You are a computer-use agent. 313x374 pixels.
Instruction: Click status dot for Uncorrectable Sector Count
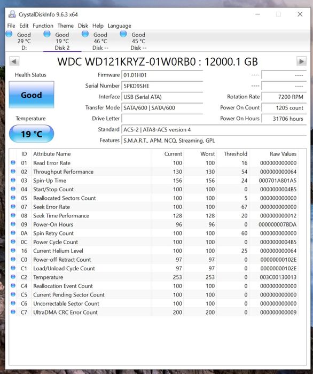pyautogui.click(x=13, y=303)
